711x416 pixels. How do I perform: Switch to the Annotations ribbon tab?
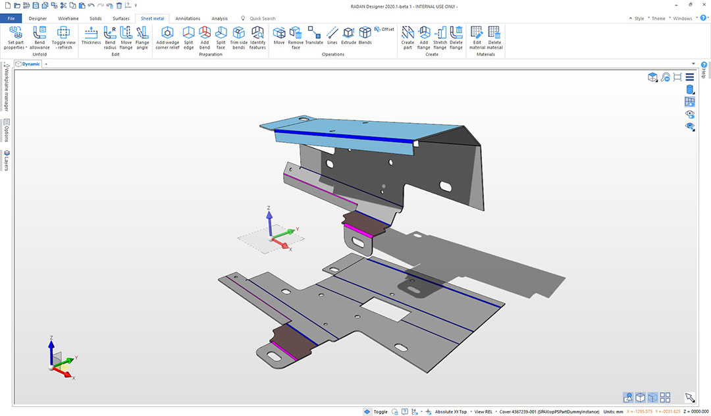(188, 18)
